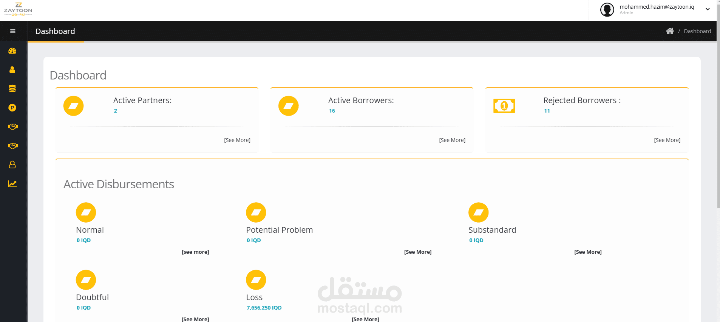The width and height of the screenshot is (720, 322).
Task: Open See More for Active Borrowers
Action: 452,140
